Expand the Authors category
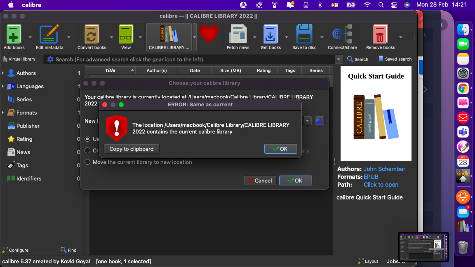The image size is (475, 267). click(x=3, y=73)
